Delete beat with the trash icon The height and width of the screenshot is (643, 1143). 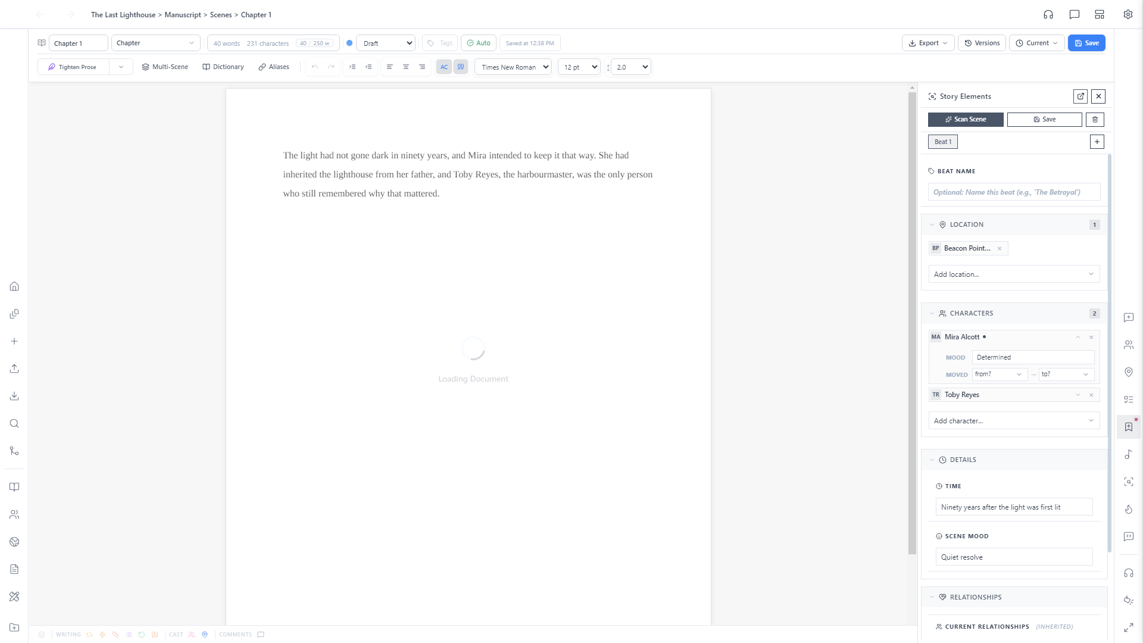pyautogui.click(x=1095, y=119)
